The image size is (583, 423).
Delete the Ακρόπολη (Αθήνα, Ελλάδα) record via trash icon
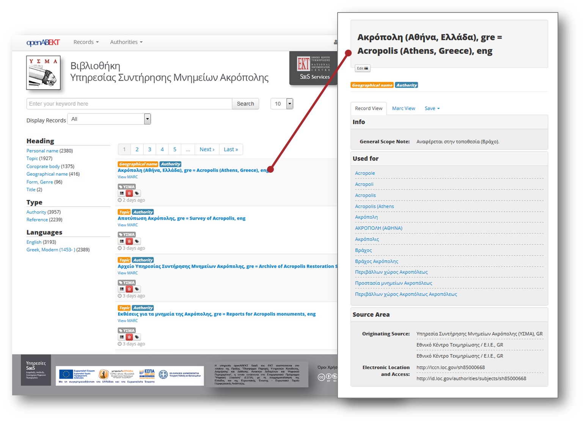tap(129, 194)
